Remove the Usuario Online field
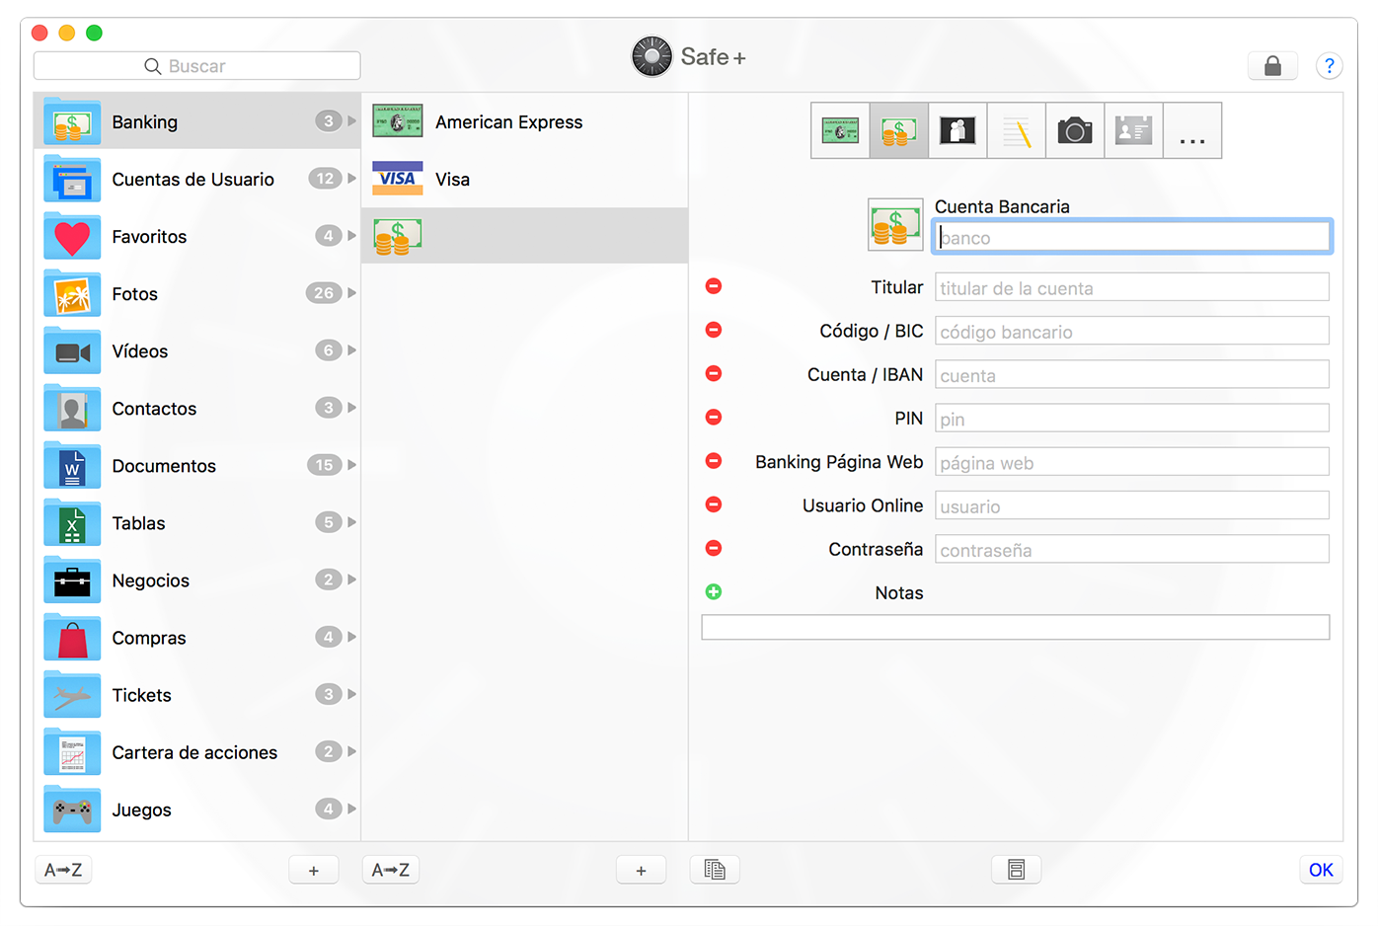 coord(714,504)
